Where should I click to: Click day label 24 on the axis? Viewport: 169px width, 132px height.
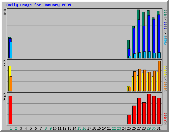[x=124, y=128]
